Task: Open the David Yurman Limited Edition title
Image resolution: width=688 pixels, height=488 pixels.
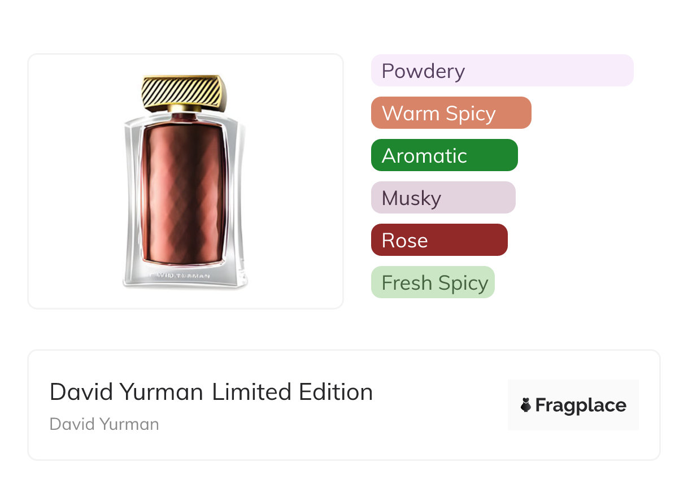Action: tap(211, 392)
